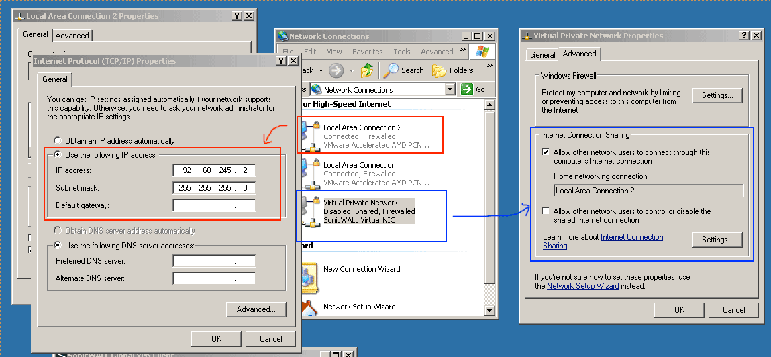Launch the Network Setup Wizard icon
771x357 pixels.
[x=309, y=309]
